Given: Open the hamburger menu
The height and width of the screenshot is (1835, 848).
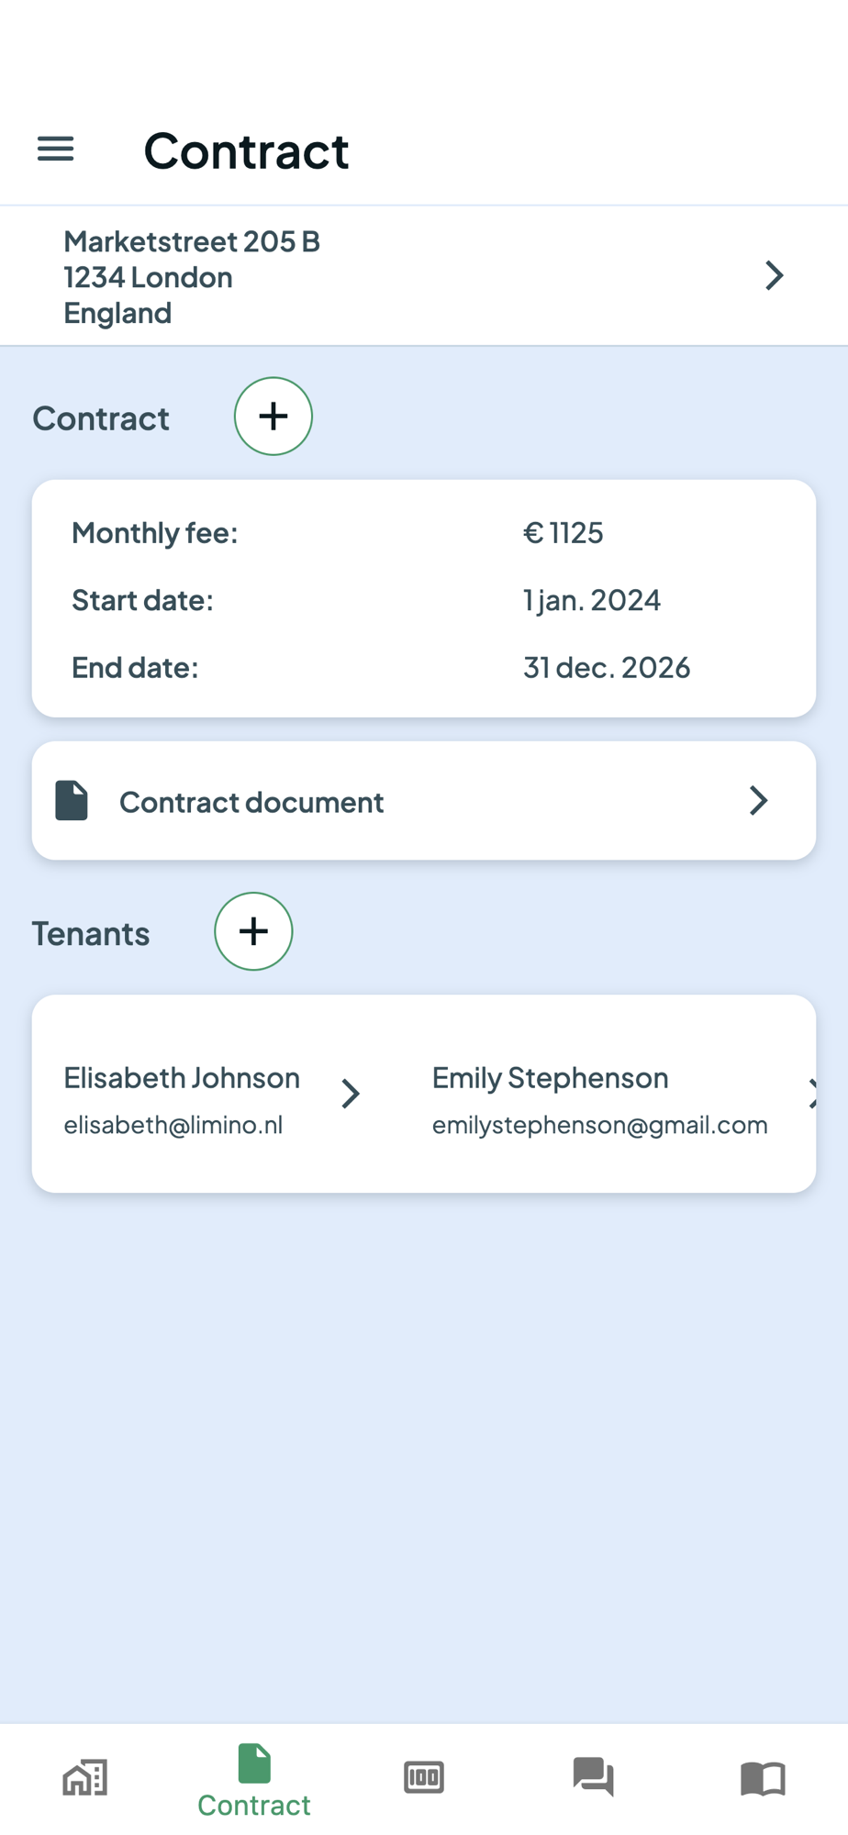Looking at the screenshot, I should click(55, 149).
